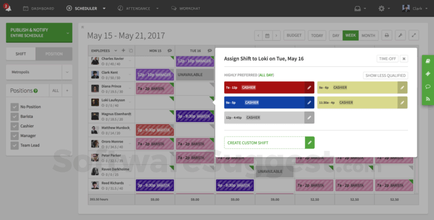434x220 pixels.
Task: Open the notifications bell icon
Action: 8,8
